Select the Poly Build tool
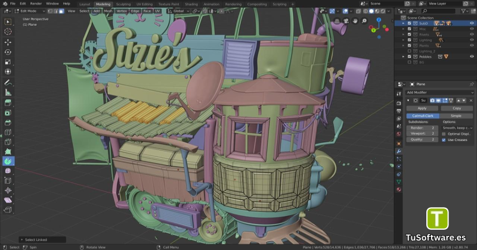Image resolution: width=477 pixels, height=250 pixels. 8,152
